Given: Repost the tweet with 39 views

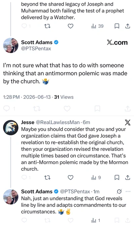Looking at the screenshot, I should click(x=47, y=26).
